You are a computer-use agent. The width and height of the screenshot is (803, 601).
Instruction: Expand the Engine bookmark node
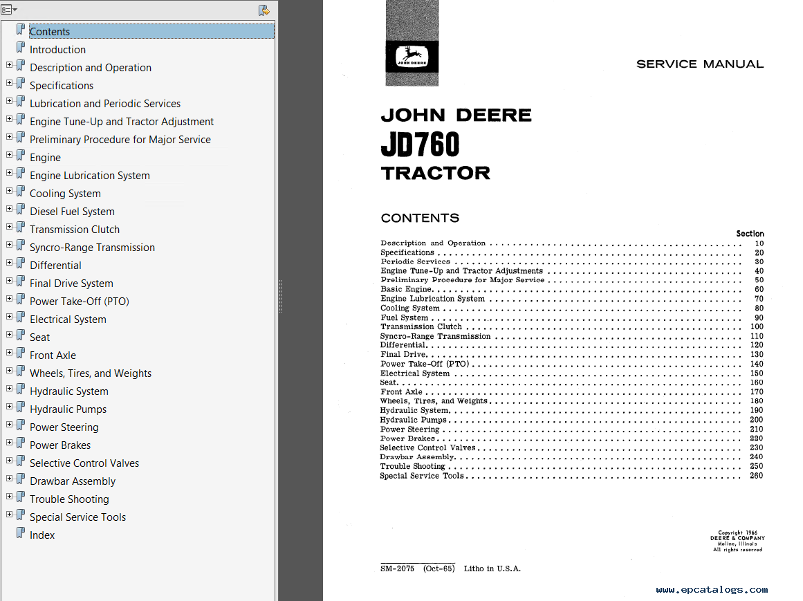pyautogui.click(x=9, y=155)
